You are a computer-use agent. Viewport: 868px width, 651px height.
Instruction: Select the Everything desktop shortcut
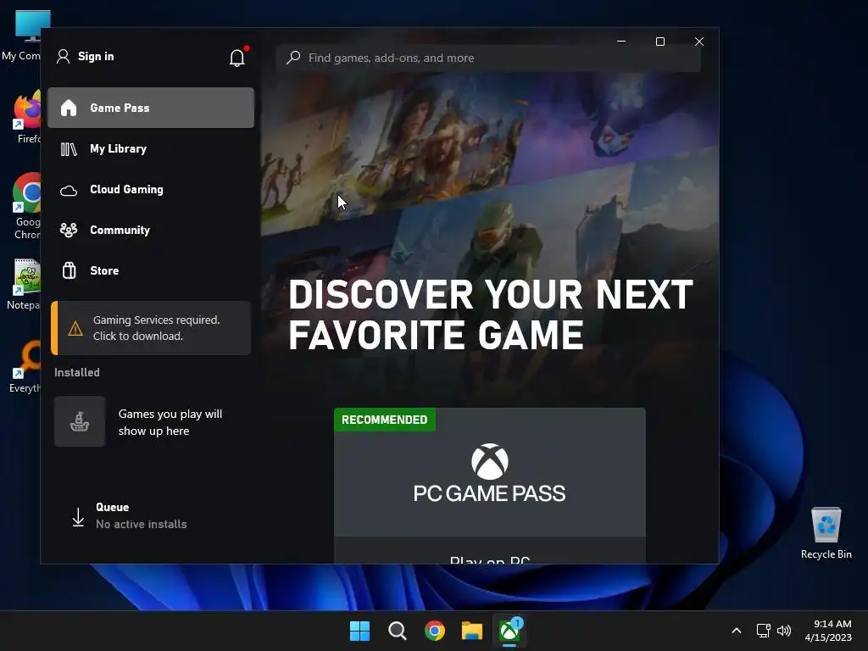click(25, 368)
